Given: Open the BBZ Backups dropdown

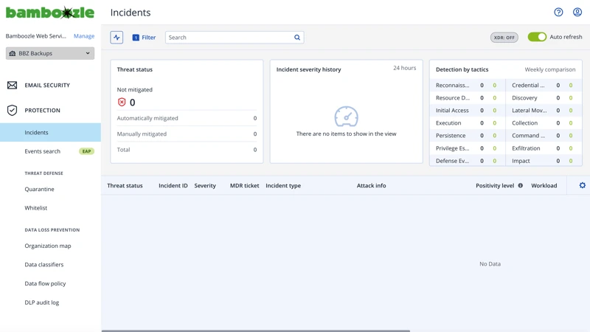Looking at the screenshot, I should [50, 53].
